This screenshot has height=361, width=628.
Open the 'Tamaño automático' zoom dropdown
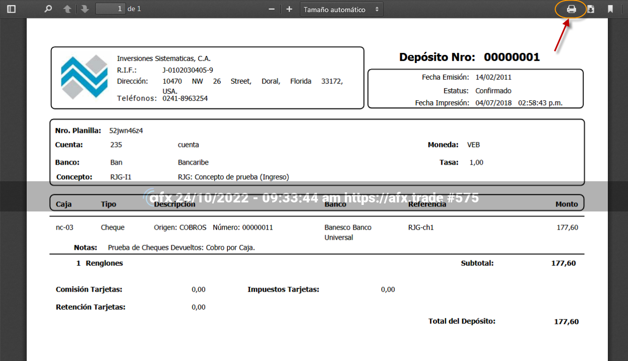[x=341, y=9]
